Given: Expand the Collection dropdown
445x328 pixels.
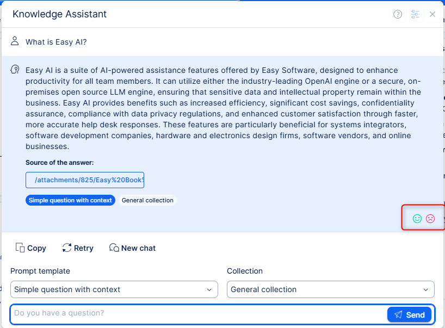Looking at the screenshot, I should click(x=330, y=289).
